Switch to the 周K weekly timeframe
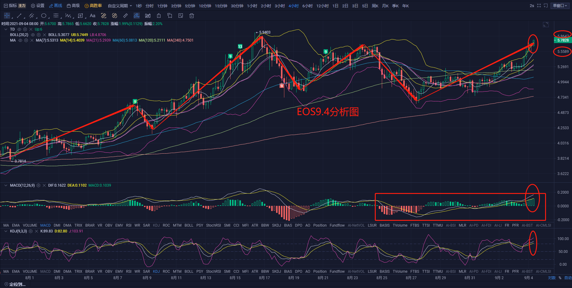 pyautogui.click(x=375, y=6)
